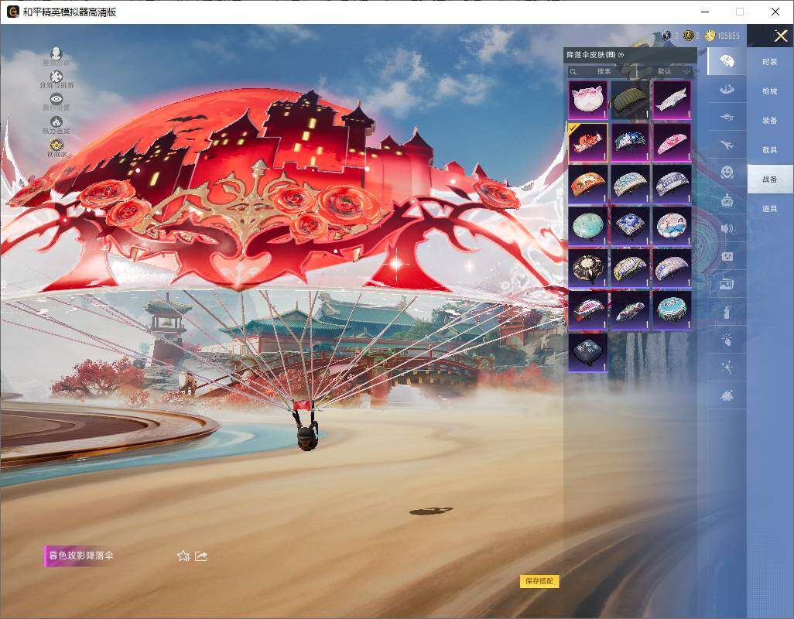Switch to the 时装 tab

(x=769, y=62)
